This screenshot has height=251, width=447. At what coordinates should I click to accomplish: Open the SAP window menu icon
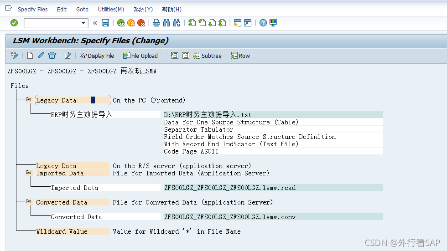coord(9,8)
